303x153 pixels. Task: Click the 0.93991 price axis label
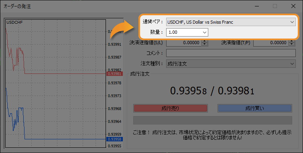click(x=115, y=45)
